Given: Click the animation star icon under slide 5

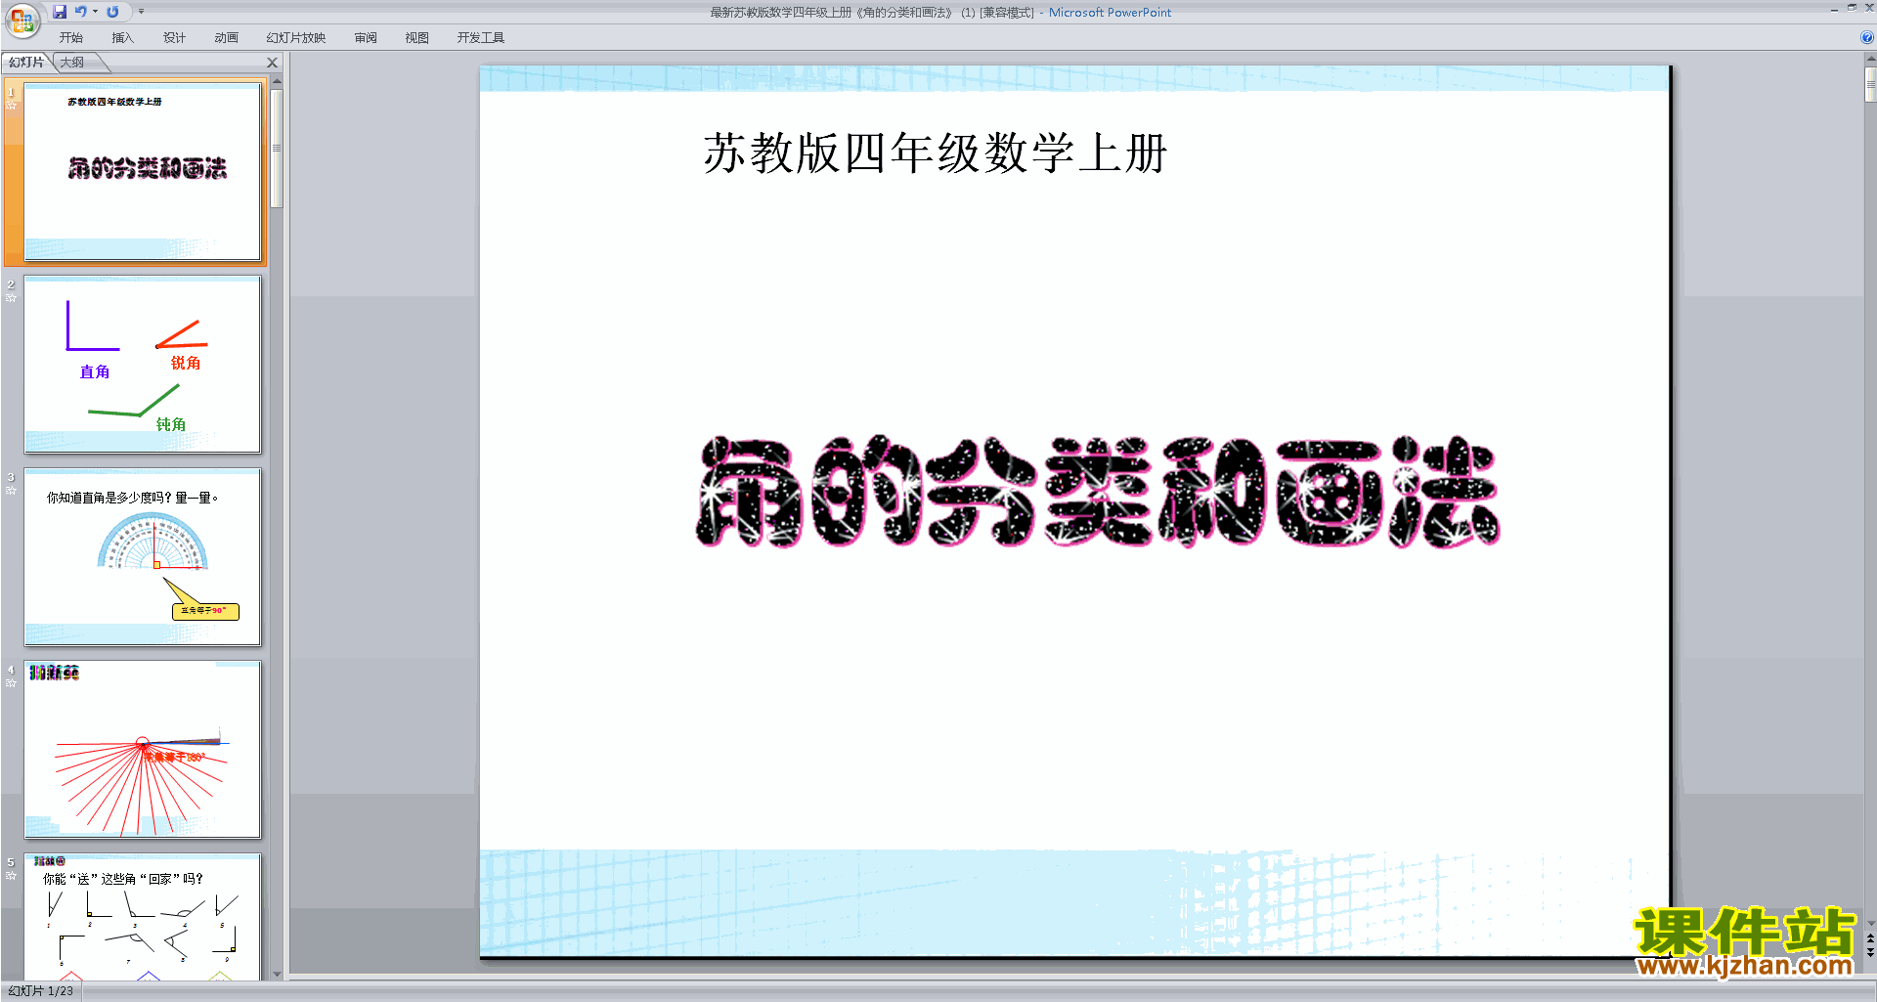Looking at the screenshot, I should point(12,875).
